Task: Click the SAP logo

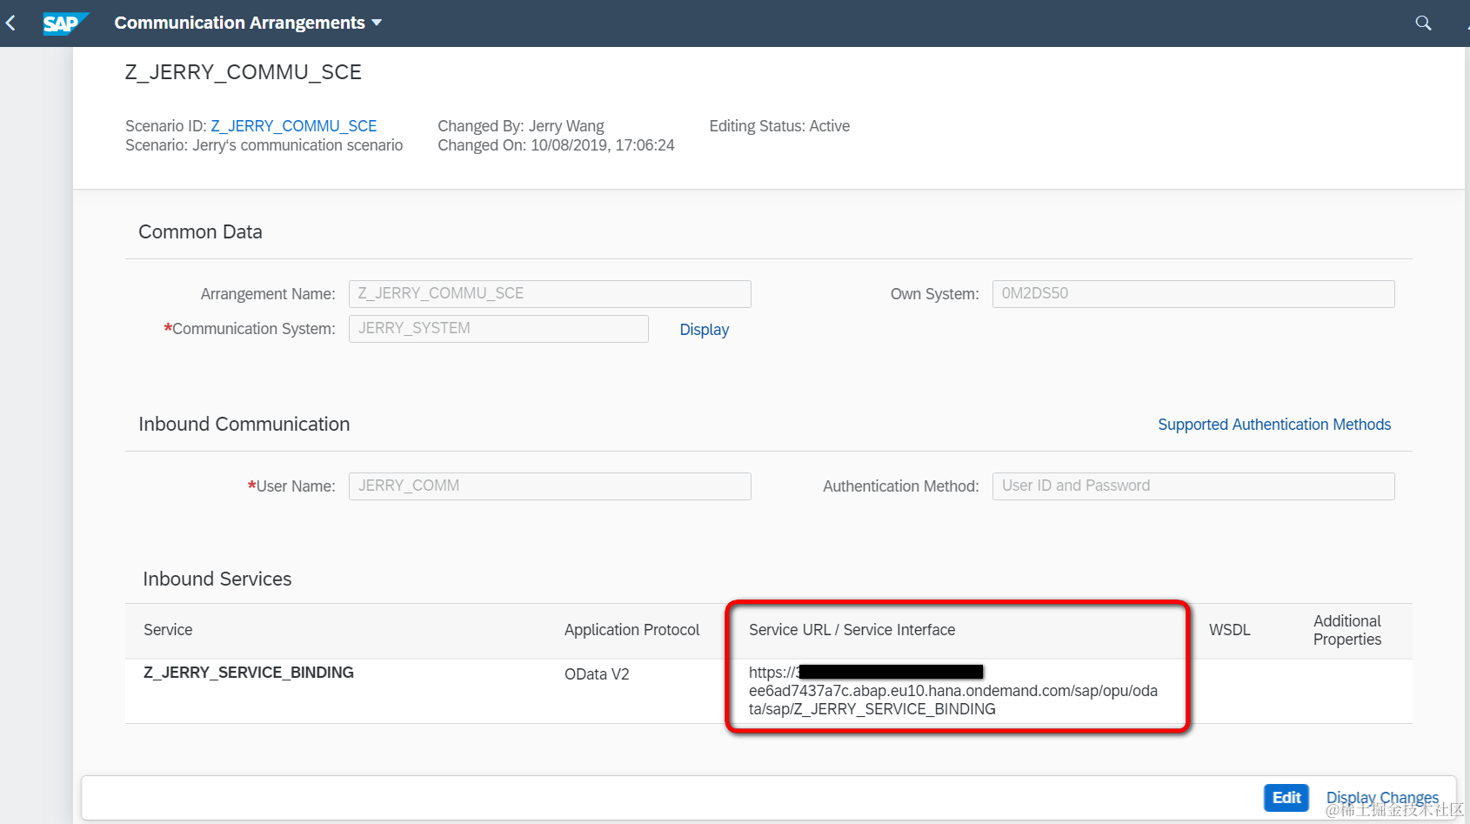Action: (x=66, y=23)
